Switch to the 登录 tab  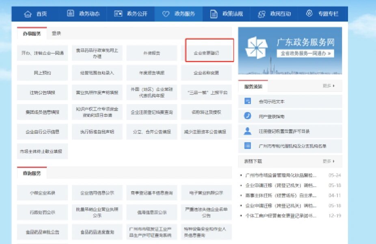[56, 33]
